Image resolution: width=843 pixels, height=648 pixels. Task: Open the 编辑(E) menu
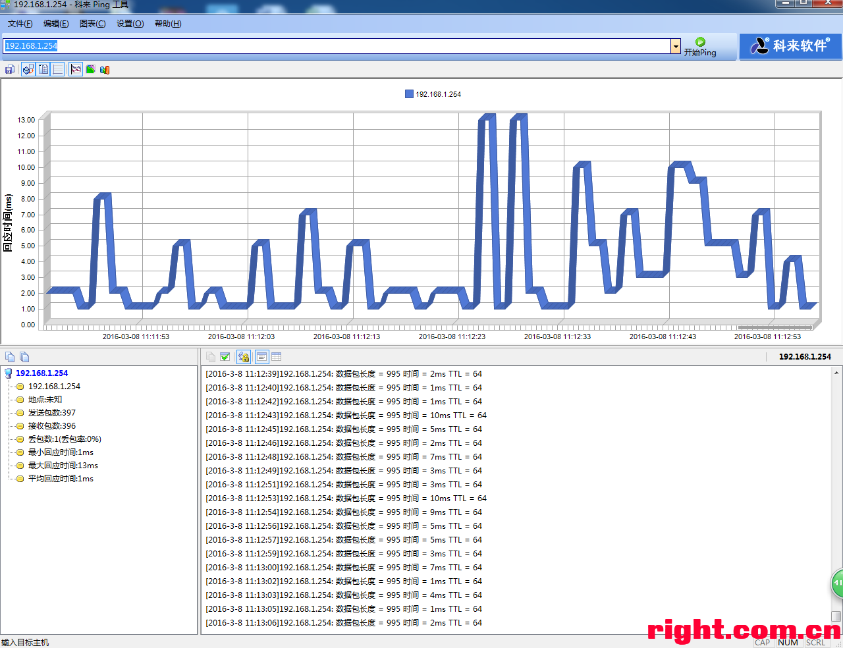[x=56, y=24]
